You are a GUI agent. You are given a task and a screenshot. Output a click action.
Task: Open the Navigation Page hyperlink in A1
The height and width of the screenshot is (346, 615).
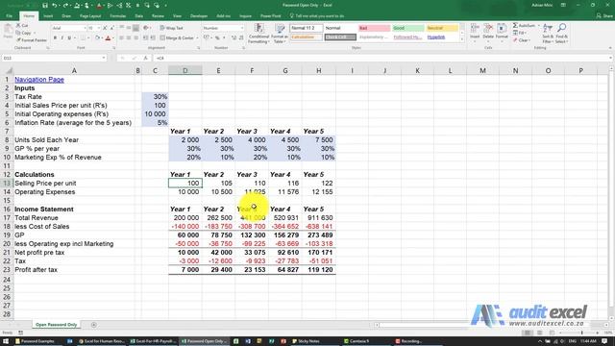click(39, 80)
